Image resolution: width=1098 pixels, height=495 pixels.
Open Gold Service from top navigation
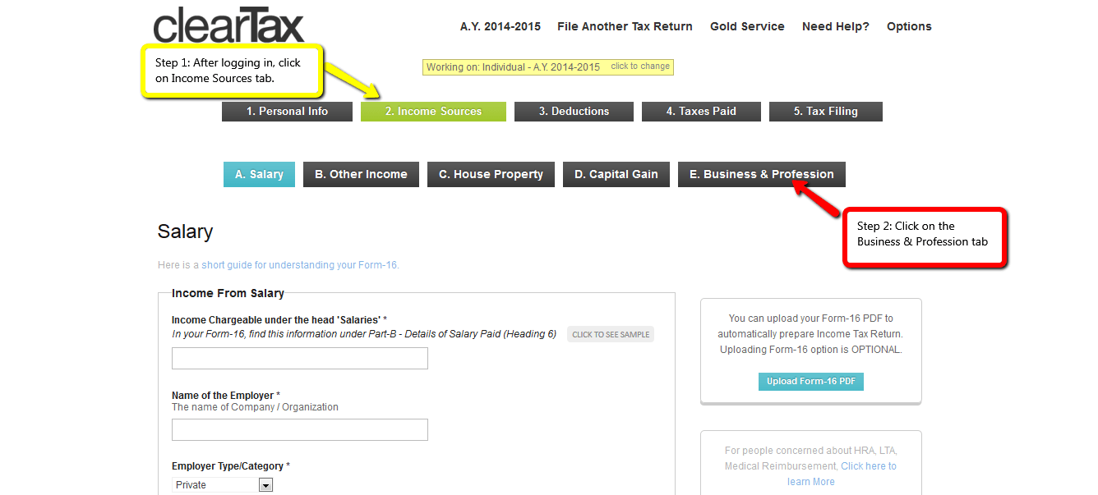pos(747,26)
